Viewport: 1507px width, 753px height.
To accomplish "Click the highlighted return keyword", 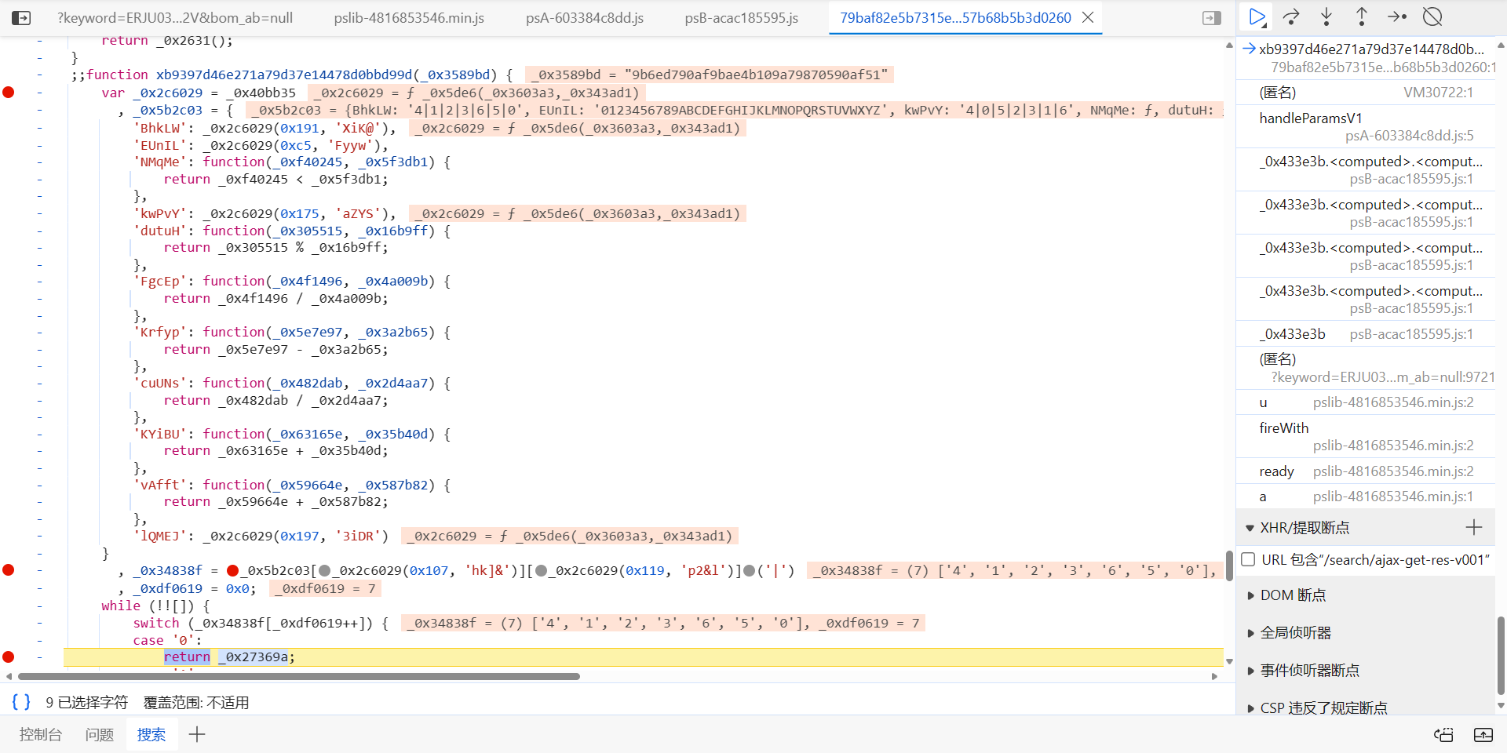I will tap(187, 657).
